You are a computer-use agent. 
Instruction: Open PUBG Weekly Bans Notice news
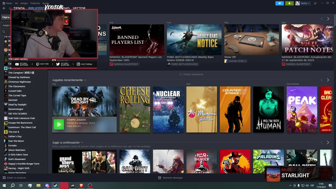pos(194,40)
